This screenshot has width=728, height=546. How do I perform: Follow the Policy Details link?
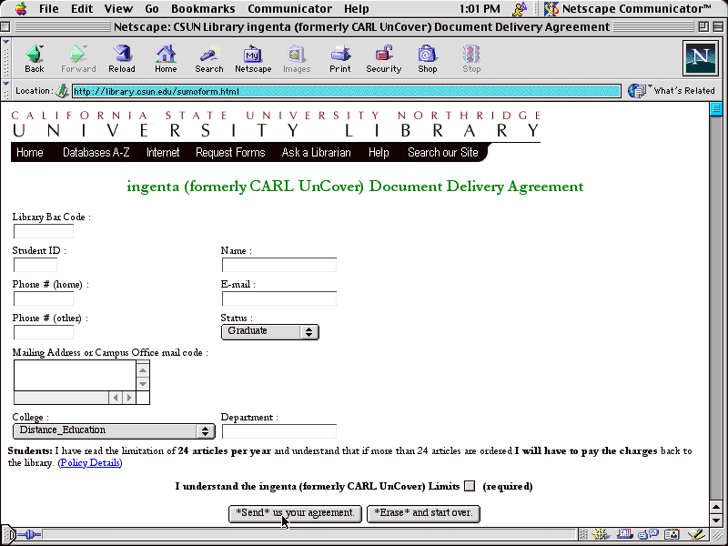pos(90,463)
